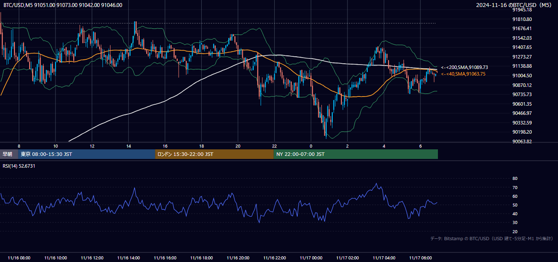Viewport: 558px width, 262px height.
Task: Click the 11/16 20:00 time label
Action: click(x=238, y=258)
